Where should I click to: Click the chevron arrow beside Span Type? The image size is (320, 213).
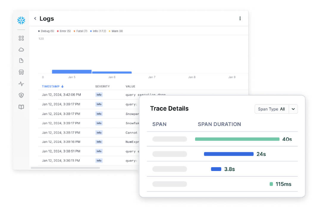tap(293, 109)
